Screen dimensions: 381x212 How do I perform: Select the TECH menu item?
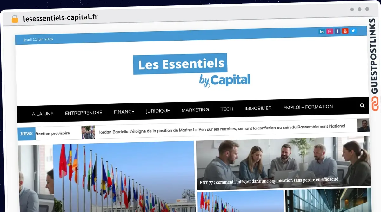coord(227,109)
